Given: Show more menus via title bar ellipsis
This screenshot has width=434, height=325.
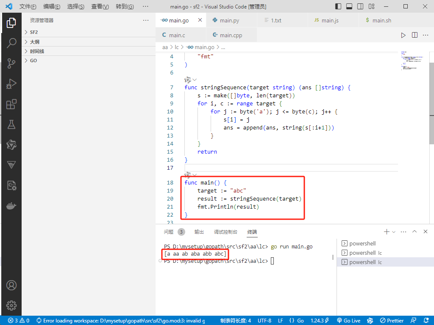Looking at the screenshot, I should pyautogui.click(x=145, y=6).
